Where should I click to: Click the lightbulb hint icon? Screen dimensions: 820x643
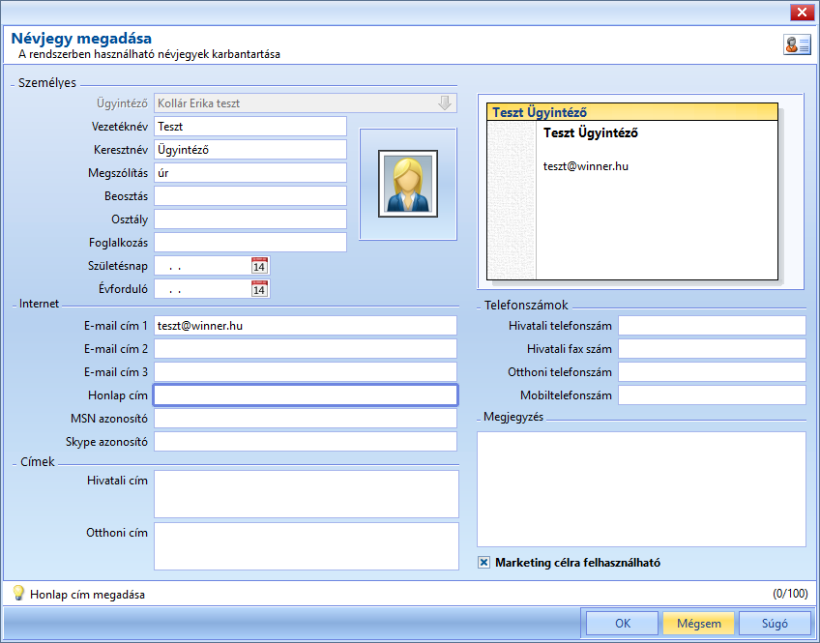pyautogui.click(x=18, y=593)
